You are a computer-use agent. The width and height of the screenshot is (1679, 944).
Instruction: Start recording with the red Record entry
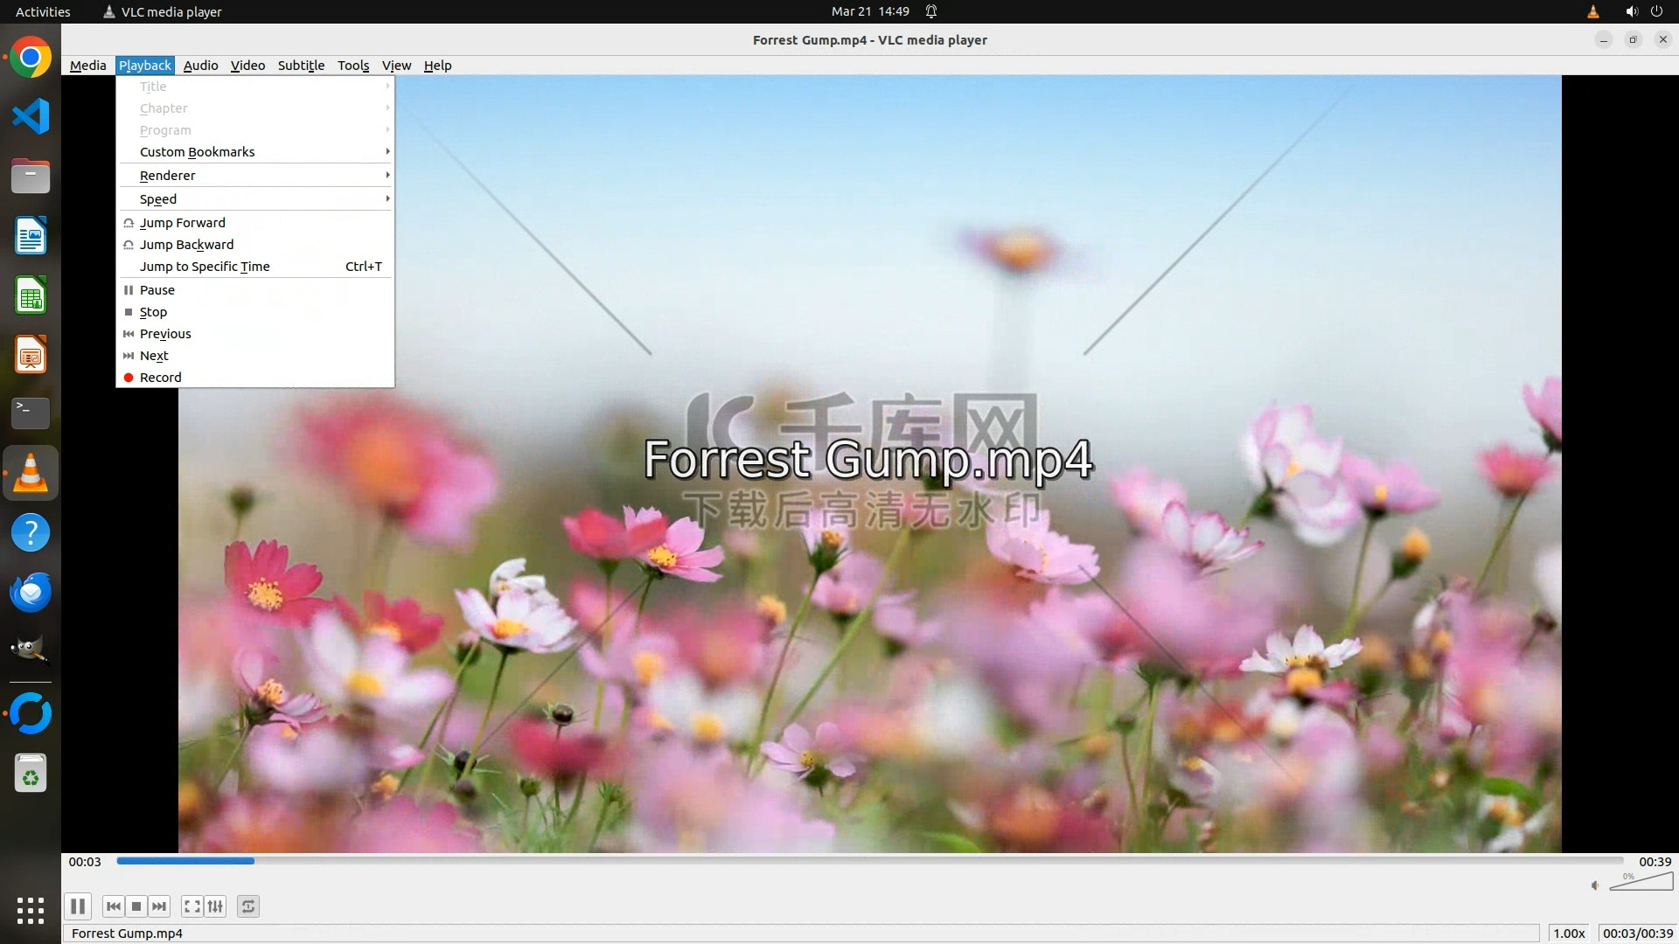pyautogui.click(x=161, y=378)
